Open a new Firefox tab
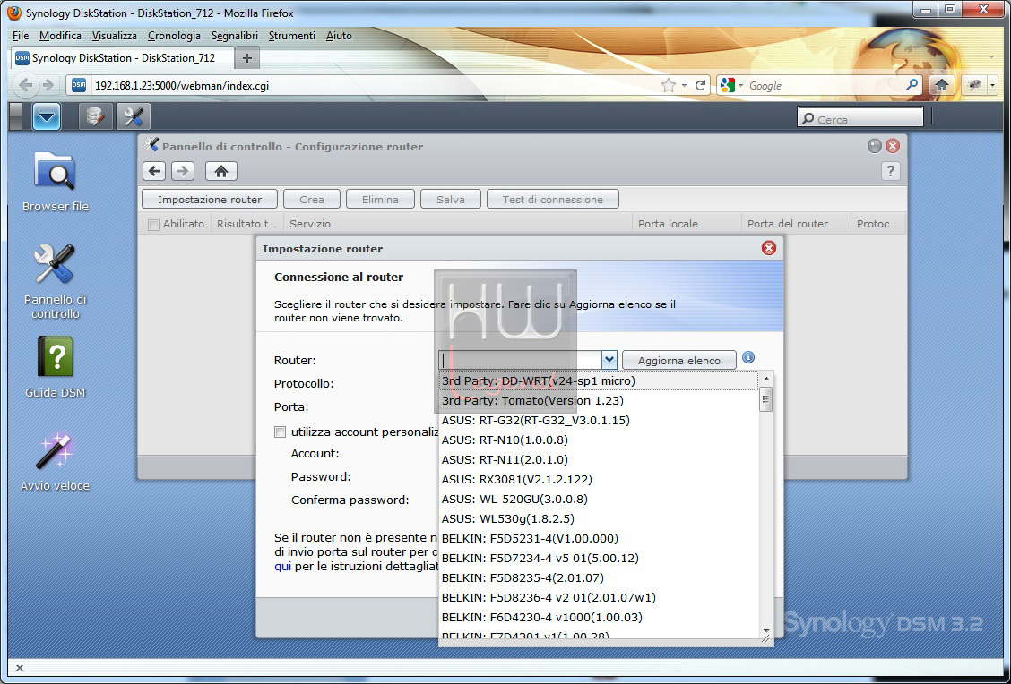The width and height of the screenshot is (1011, 684). [247, 58]
